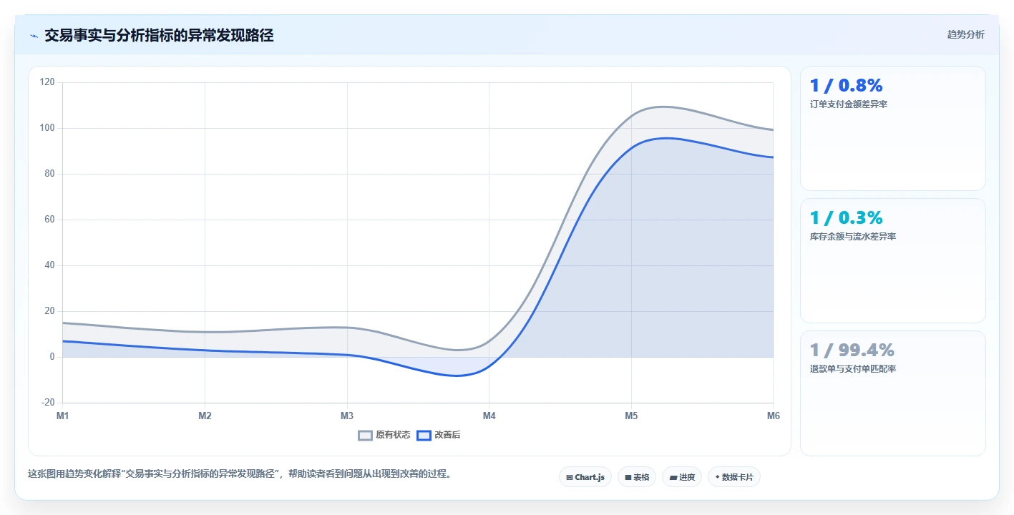This screenshot has width=1014, height=515.
Task: Click the -20 y-axis label
Action: [x=48, y=403]
